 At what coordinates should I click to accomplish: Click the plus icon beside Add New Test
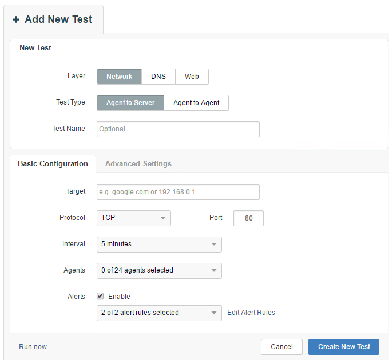click(x=16, y=19)
